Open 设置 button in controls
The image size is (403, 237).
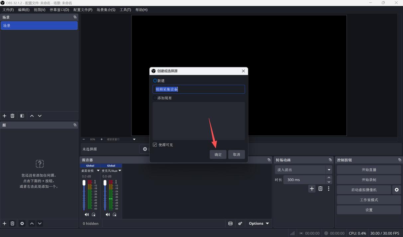[x=369, y=210]
